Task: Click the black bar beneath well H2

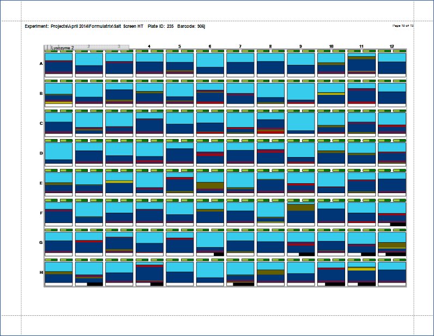Action: [x=95, y=284]
